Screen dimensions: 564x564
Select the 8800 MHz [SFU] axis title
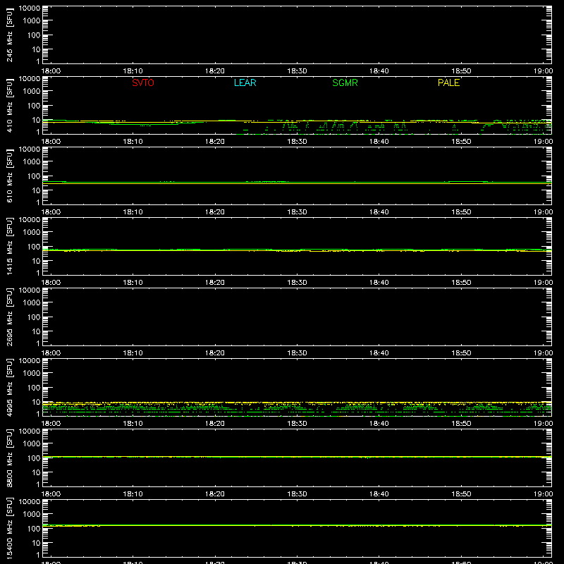pyautogui.click(x=9, y=458)
